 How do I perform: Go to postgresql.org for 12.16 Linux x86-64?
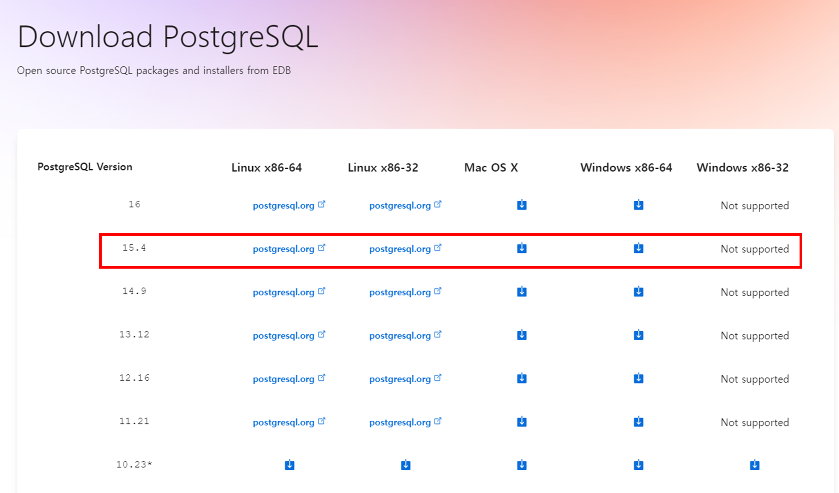pos(289,379)
